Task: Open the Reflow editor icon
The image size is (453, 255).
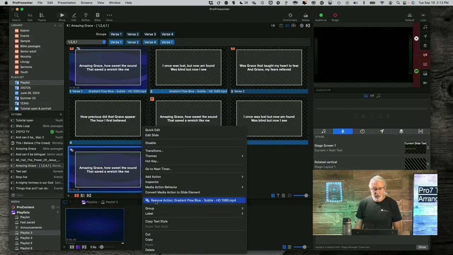Action: coord(86,15)
